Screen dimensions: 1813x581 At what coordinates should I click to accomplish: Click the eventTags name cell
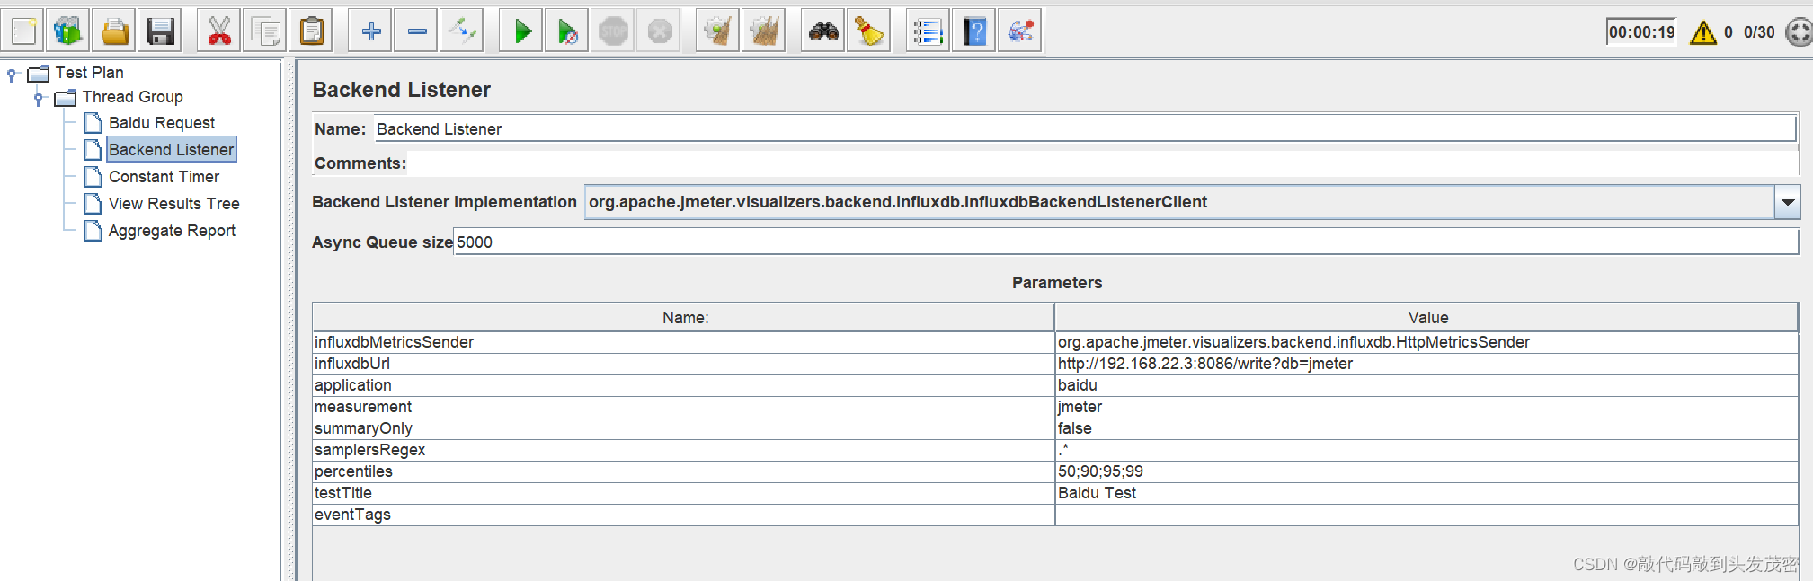coord(684,515)
